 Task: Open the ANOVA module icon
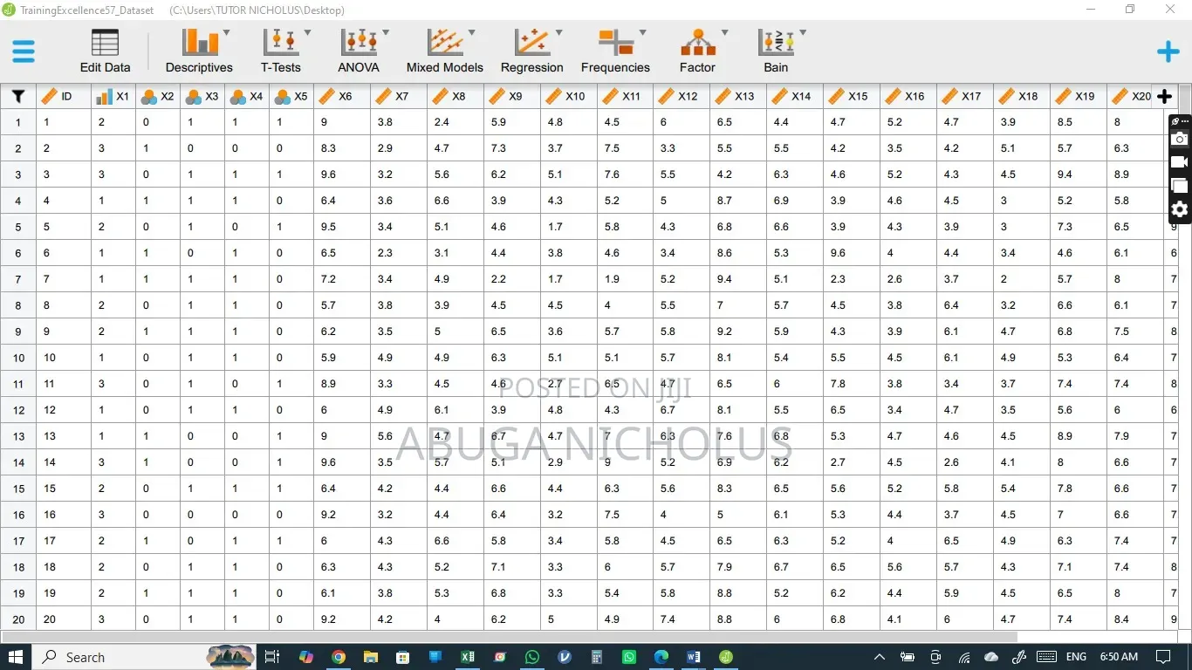359,42
